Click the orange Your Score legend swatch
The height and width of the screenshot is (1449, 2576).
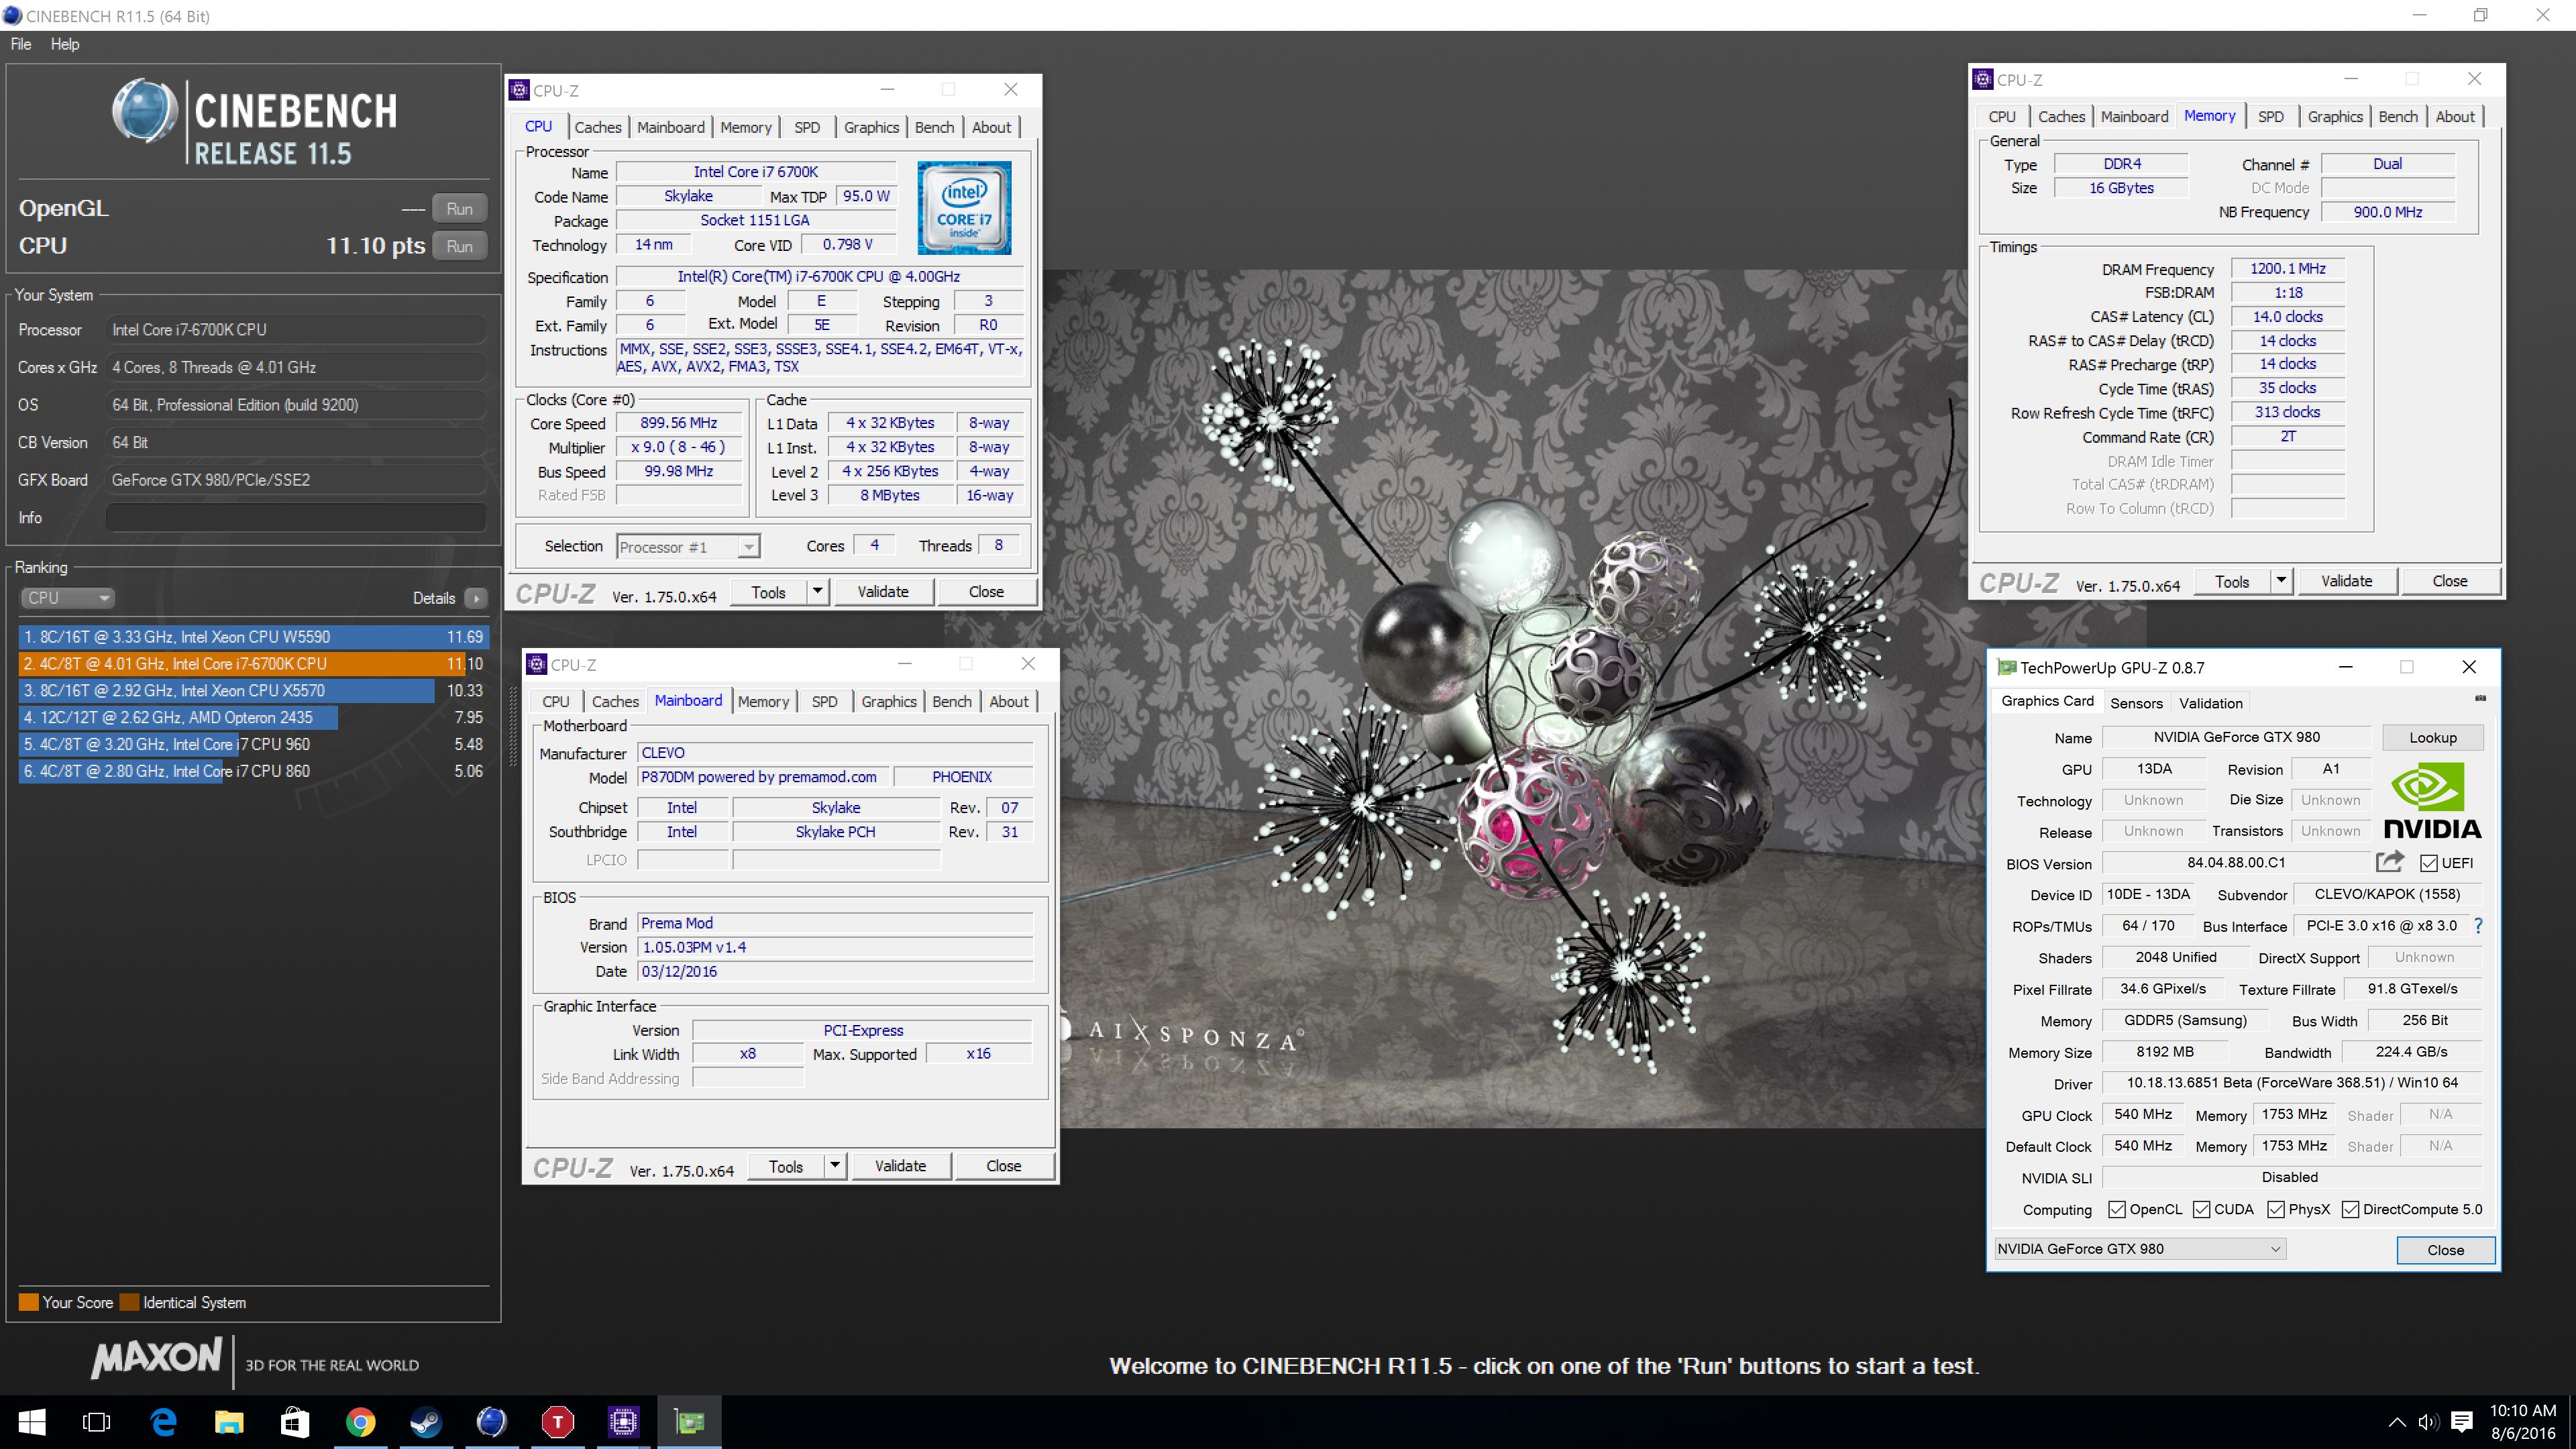[x=28, y=1302]
